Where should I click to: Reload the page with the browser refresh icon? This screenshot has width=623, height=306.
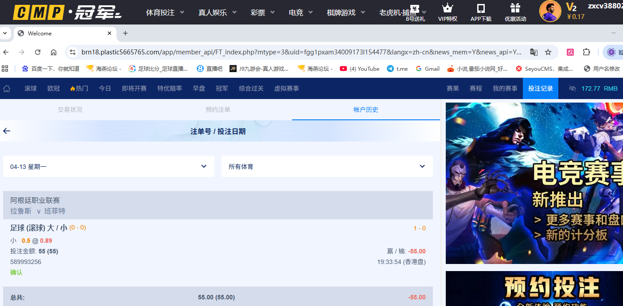[38, 52]
